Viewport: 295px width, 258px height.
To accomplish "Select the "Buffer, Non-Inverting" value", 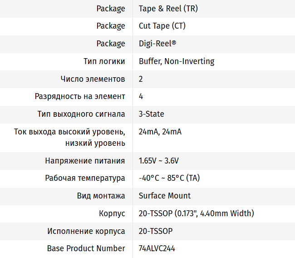I will [177, 61].
